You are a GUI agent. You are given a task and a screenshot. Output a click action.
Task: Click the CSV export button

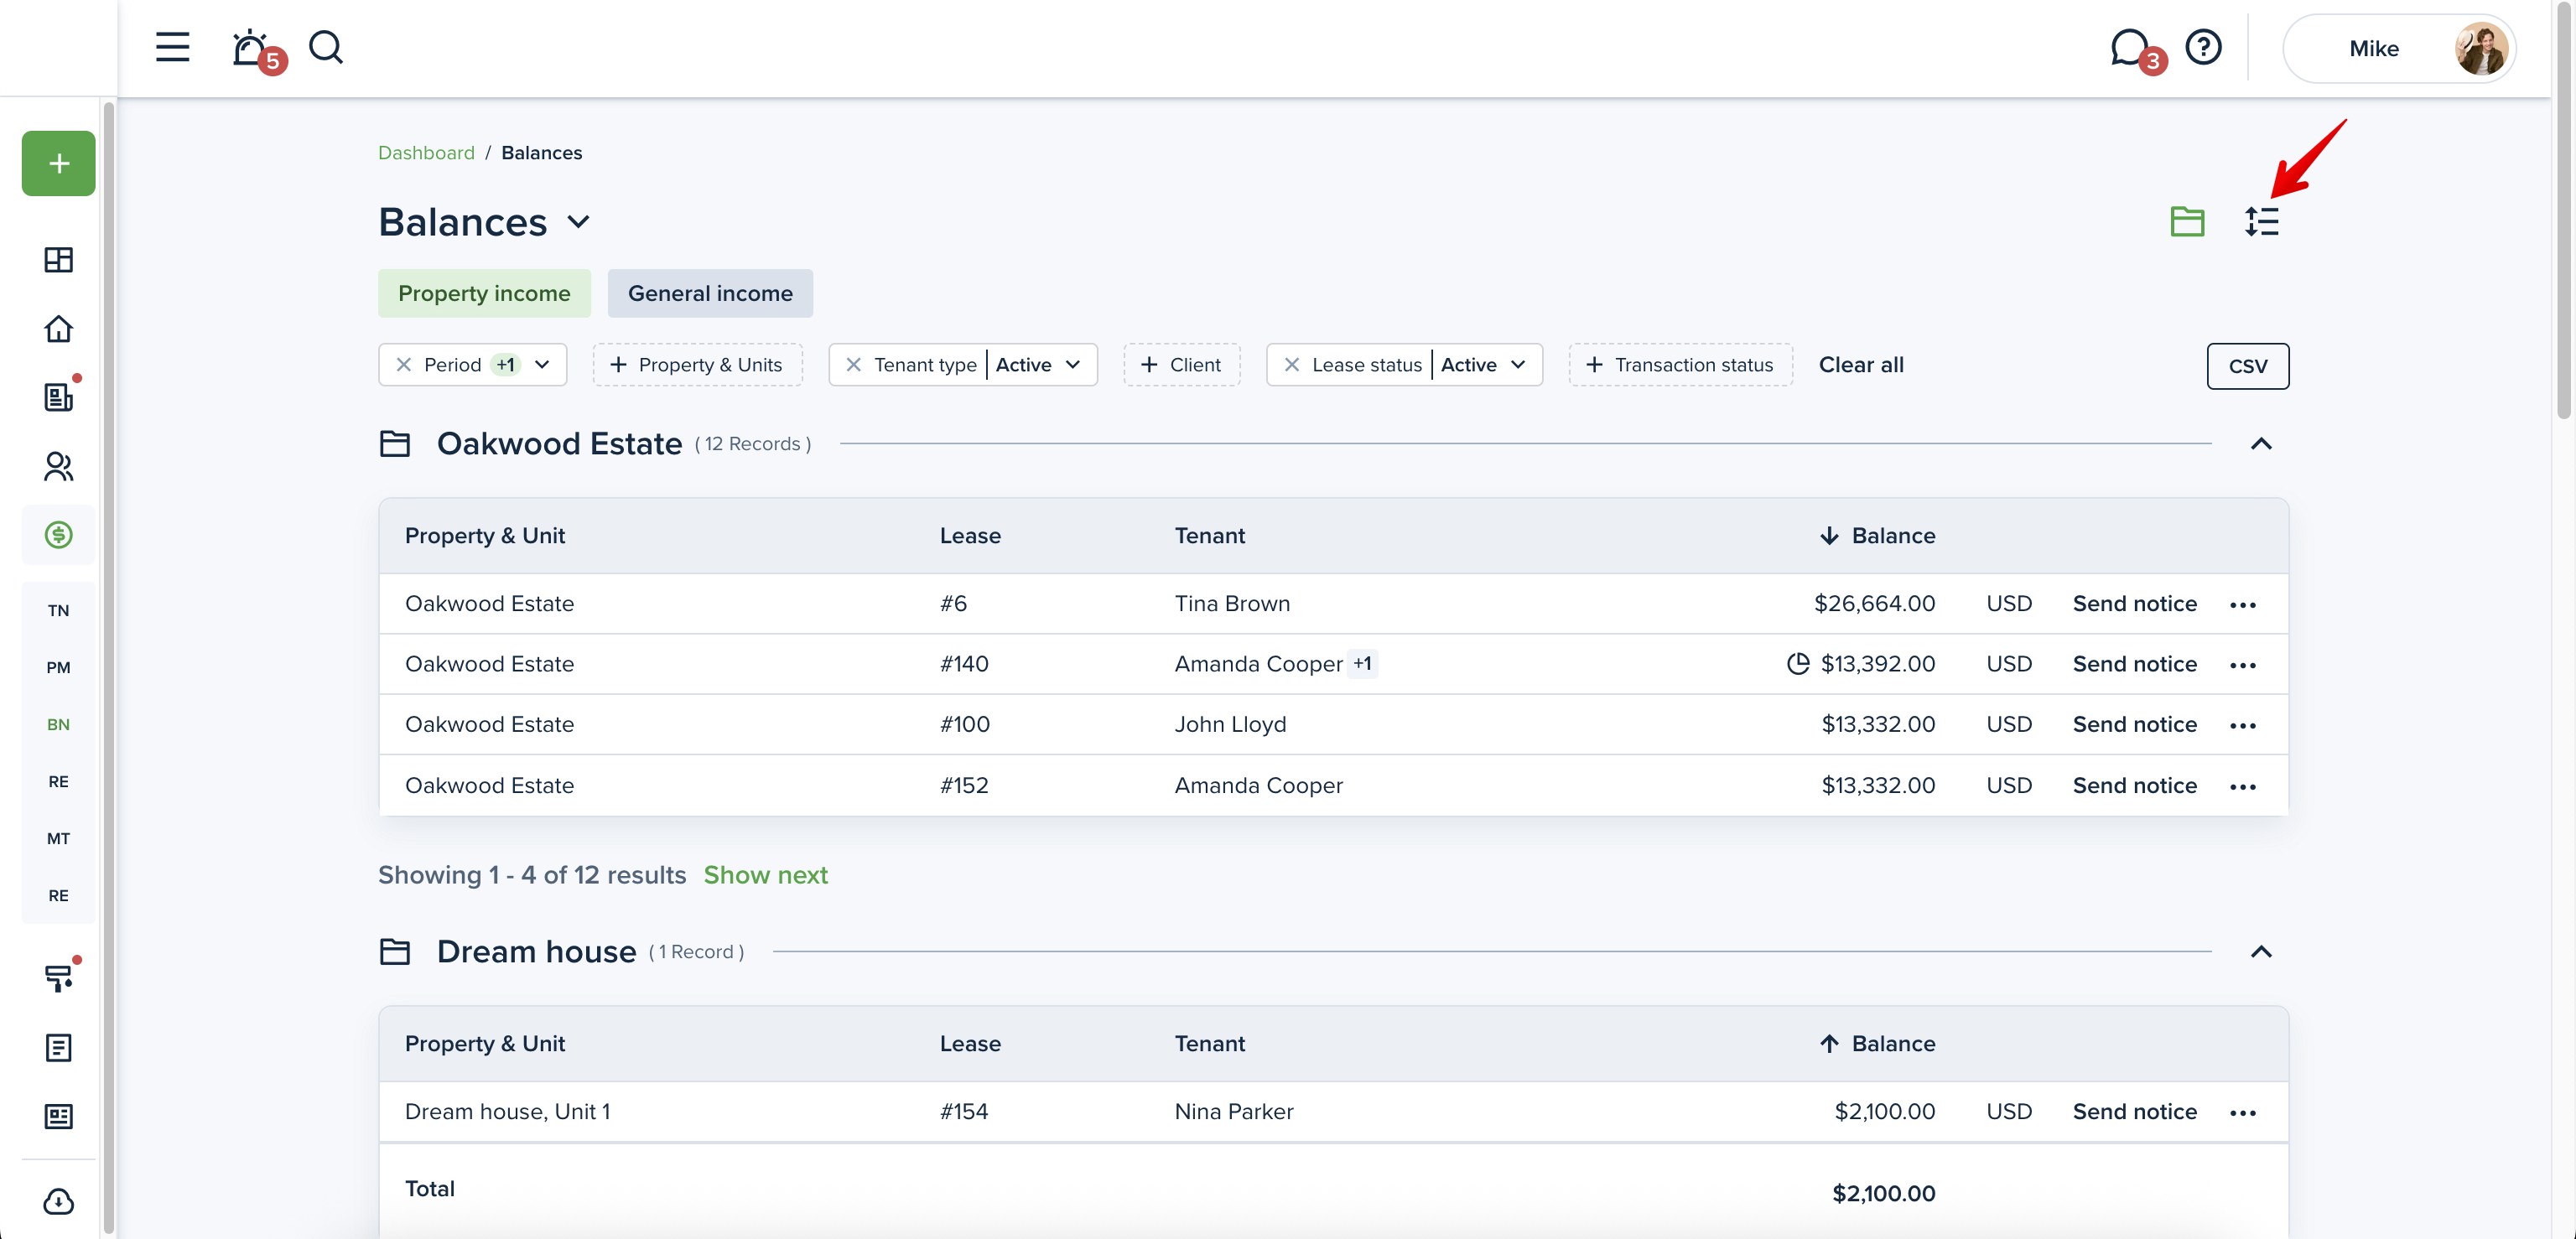pos(2247,366)
